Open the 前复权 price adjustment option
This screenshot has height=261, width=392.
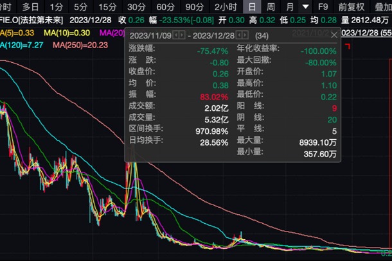pyautogui.click(x=352, y=7)
